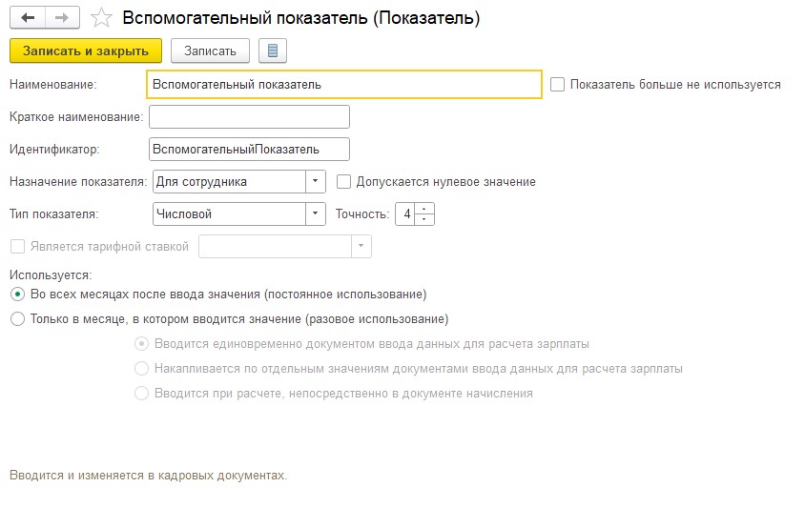The image size is (805, 508).
Task: Click the Краткое наименование input field
Action: coord(249,117)
